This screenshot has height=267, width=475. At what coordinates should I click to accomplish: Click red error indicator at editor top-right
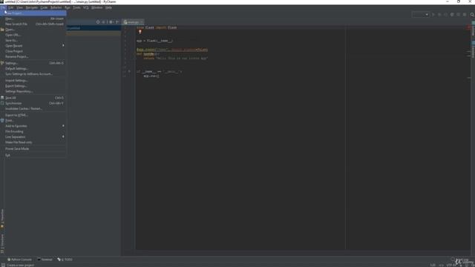pos(468,27)
